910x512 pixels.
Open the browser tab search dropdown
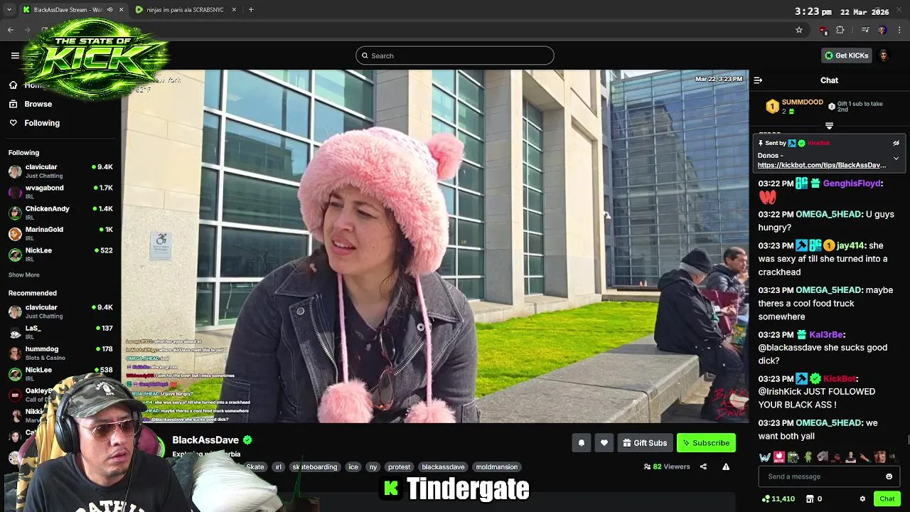pyautogui.click(x=9, y=10)
